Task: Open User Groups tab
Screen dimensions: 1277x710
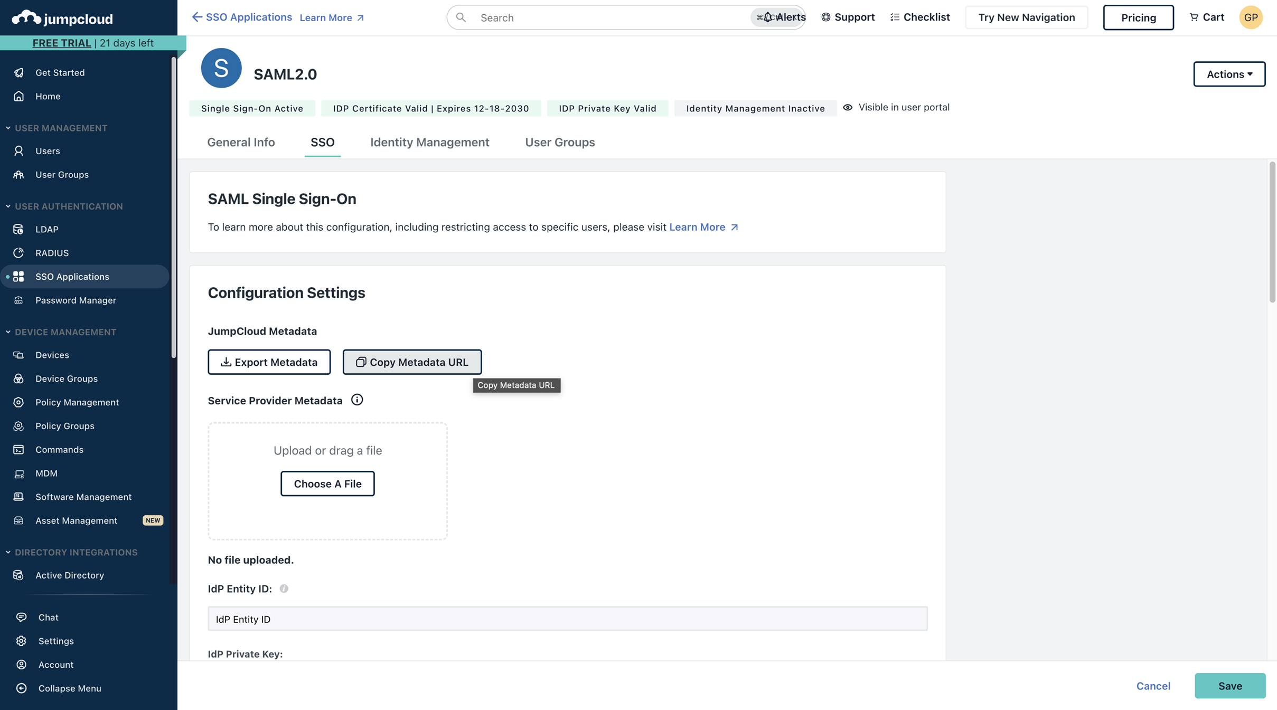Action: pyautogui.click(x=560, y=142)
